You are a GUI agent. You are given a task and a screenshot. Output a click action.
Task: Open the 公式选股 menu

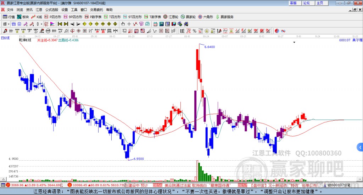(52, 10)
